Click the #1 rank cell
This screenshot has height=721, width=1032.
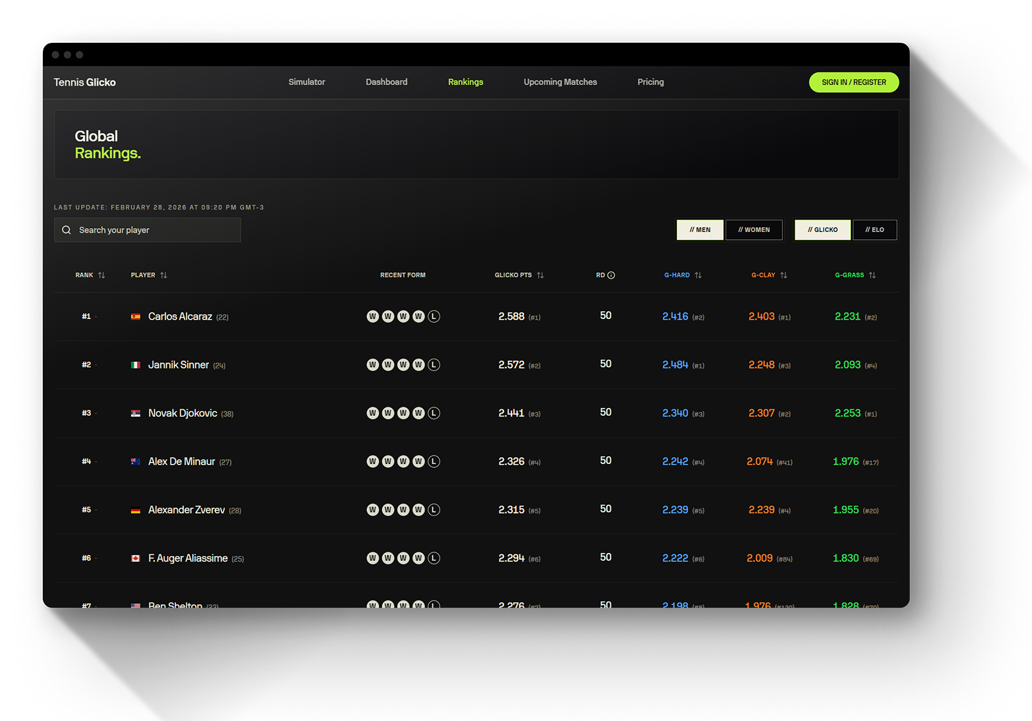(x=86, y=317)
